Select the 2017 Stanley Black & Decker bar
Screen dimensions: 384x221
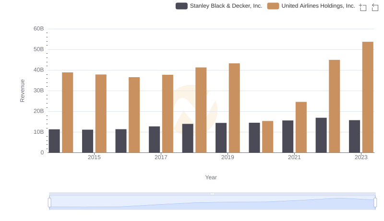(154, 140)
